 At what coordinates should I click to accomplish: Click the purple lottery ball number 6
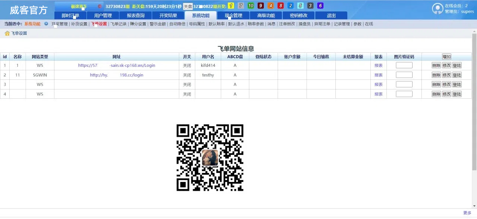pyautogui.click(x=320, y=6)
